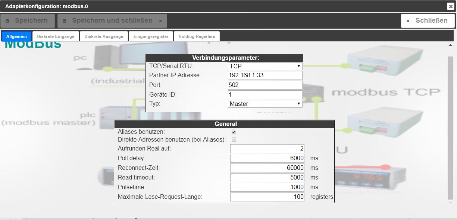Screen dimensions: 457x220
Task: Open the Holding Registers tab
Action: (197, 36)
